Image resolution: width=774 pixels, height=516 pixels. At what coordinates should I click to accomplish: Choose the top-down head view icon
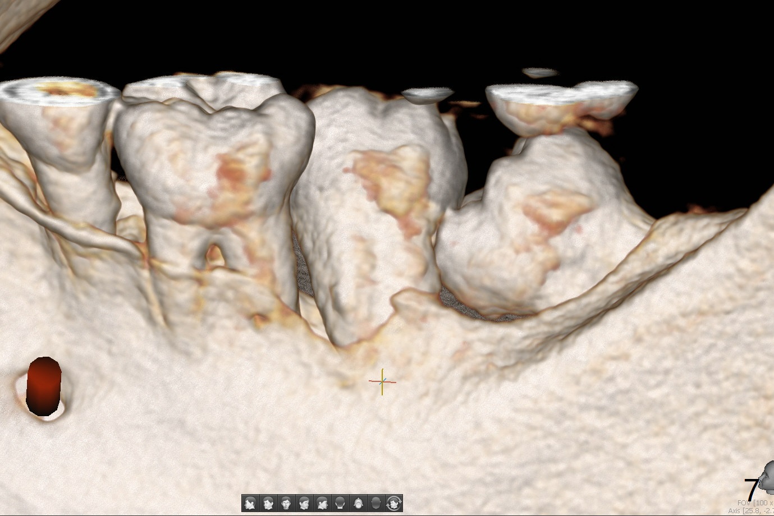[358, 503]
